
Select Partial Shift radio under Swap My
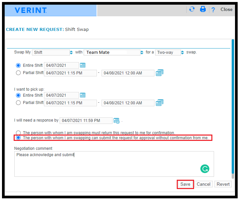tap(18, 73)
